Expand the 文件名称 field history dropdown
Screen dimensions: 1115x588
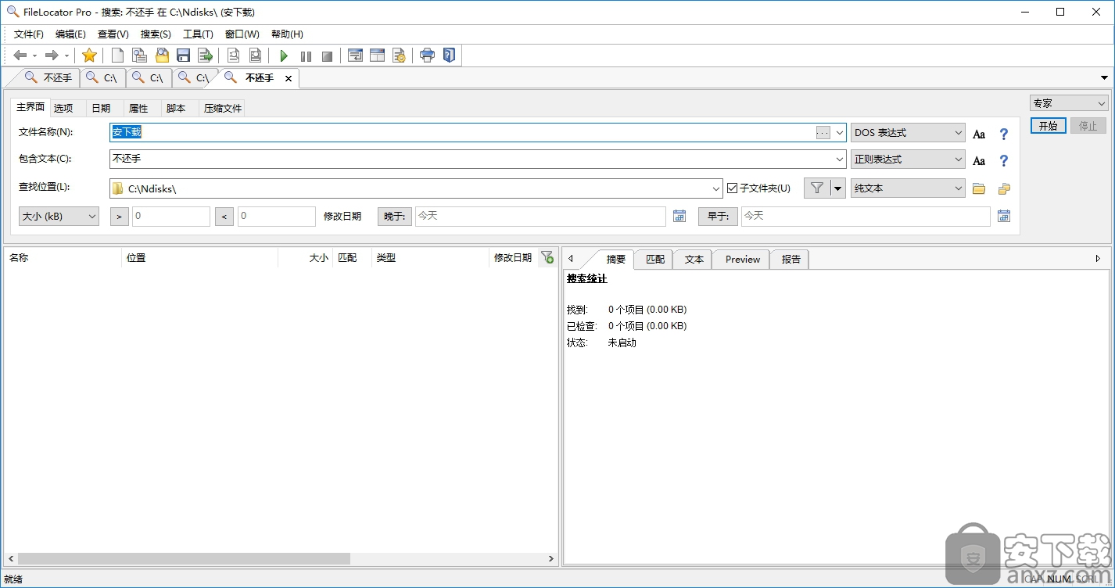coord(840,133)
